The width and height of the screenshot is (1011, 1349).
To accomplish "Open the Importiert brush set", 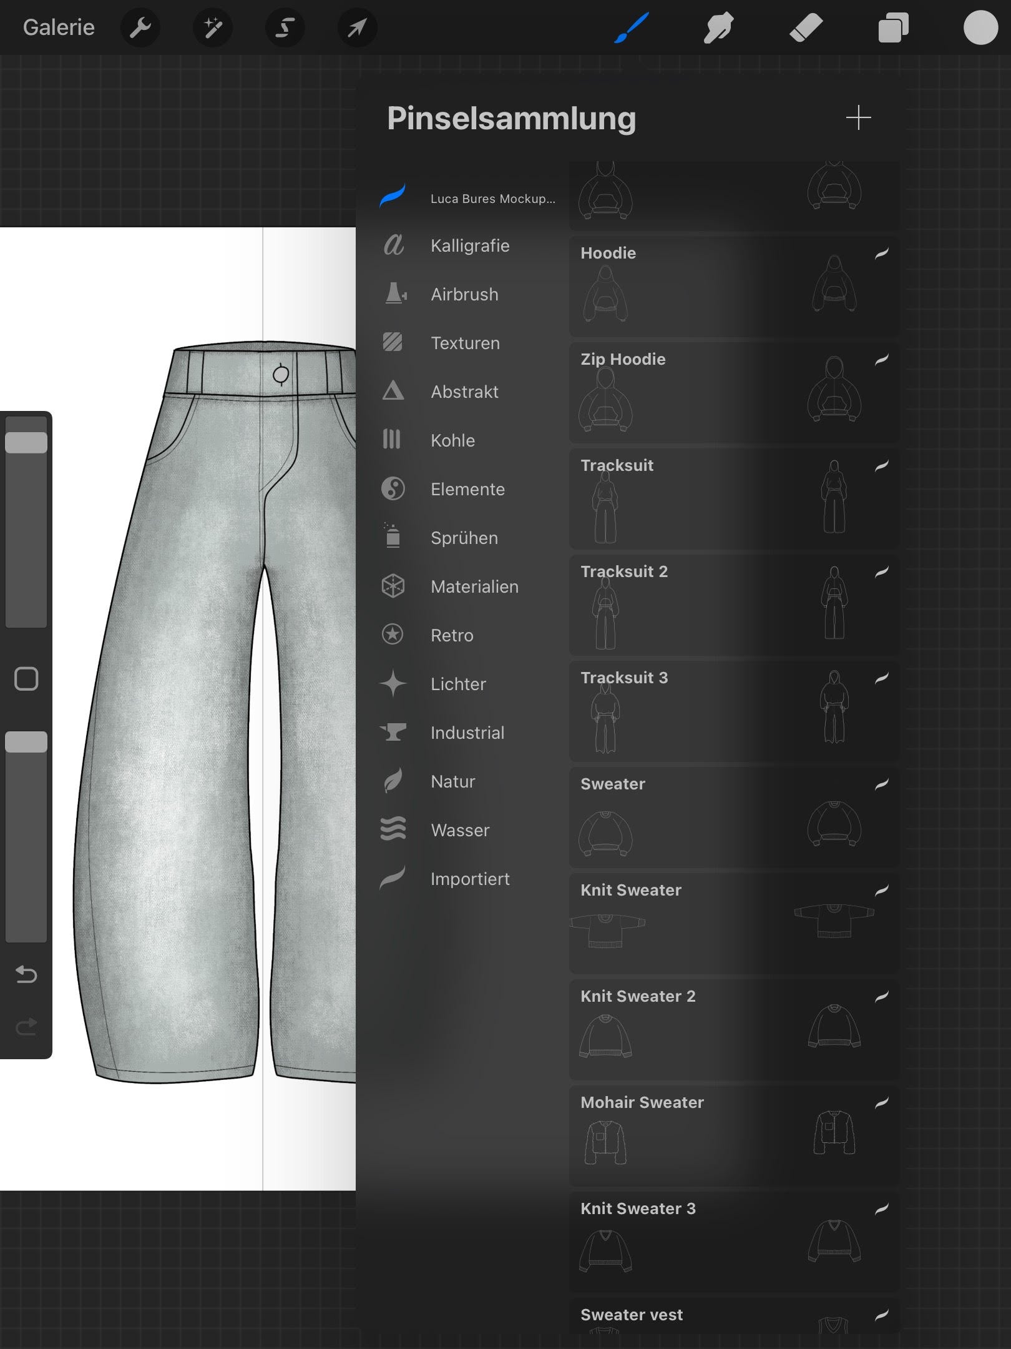I will pyautogui.click(x=469, y=879).
